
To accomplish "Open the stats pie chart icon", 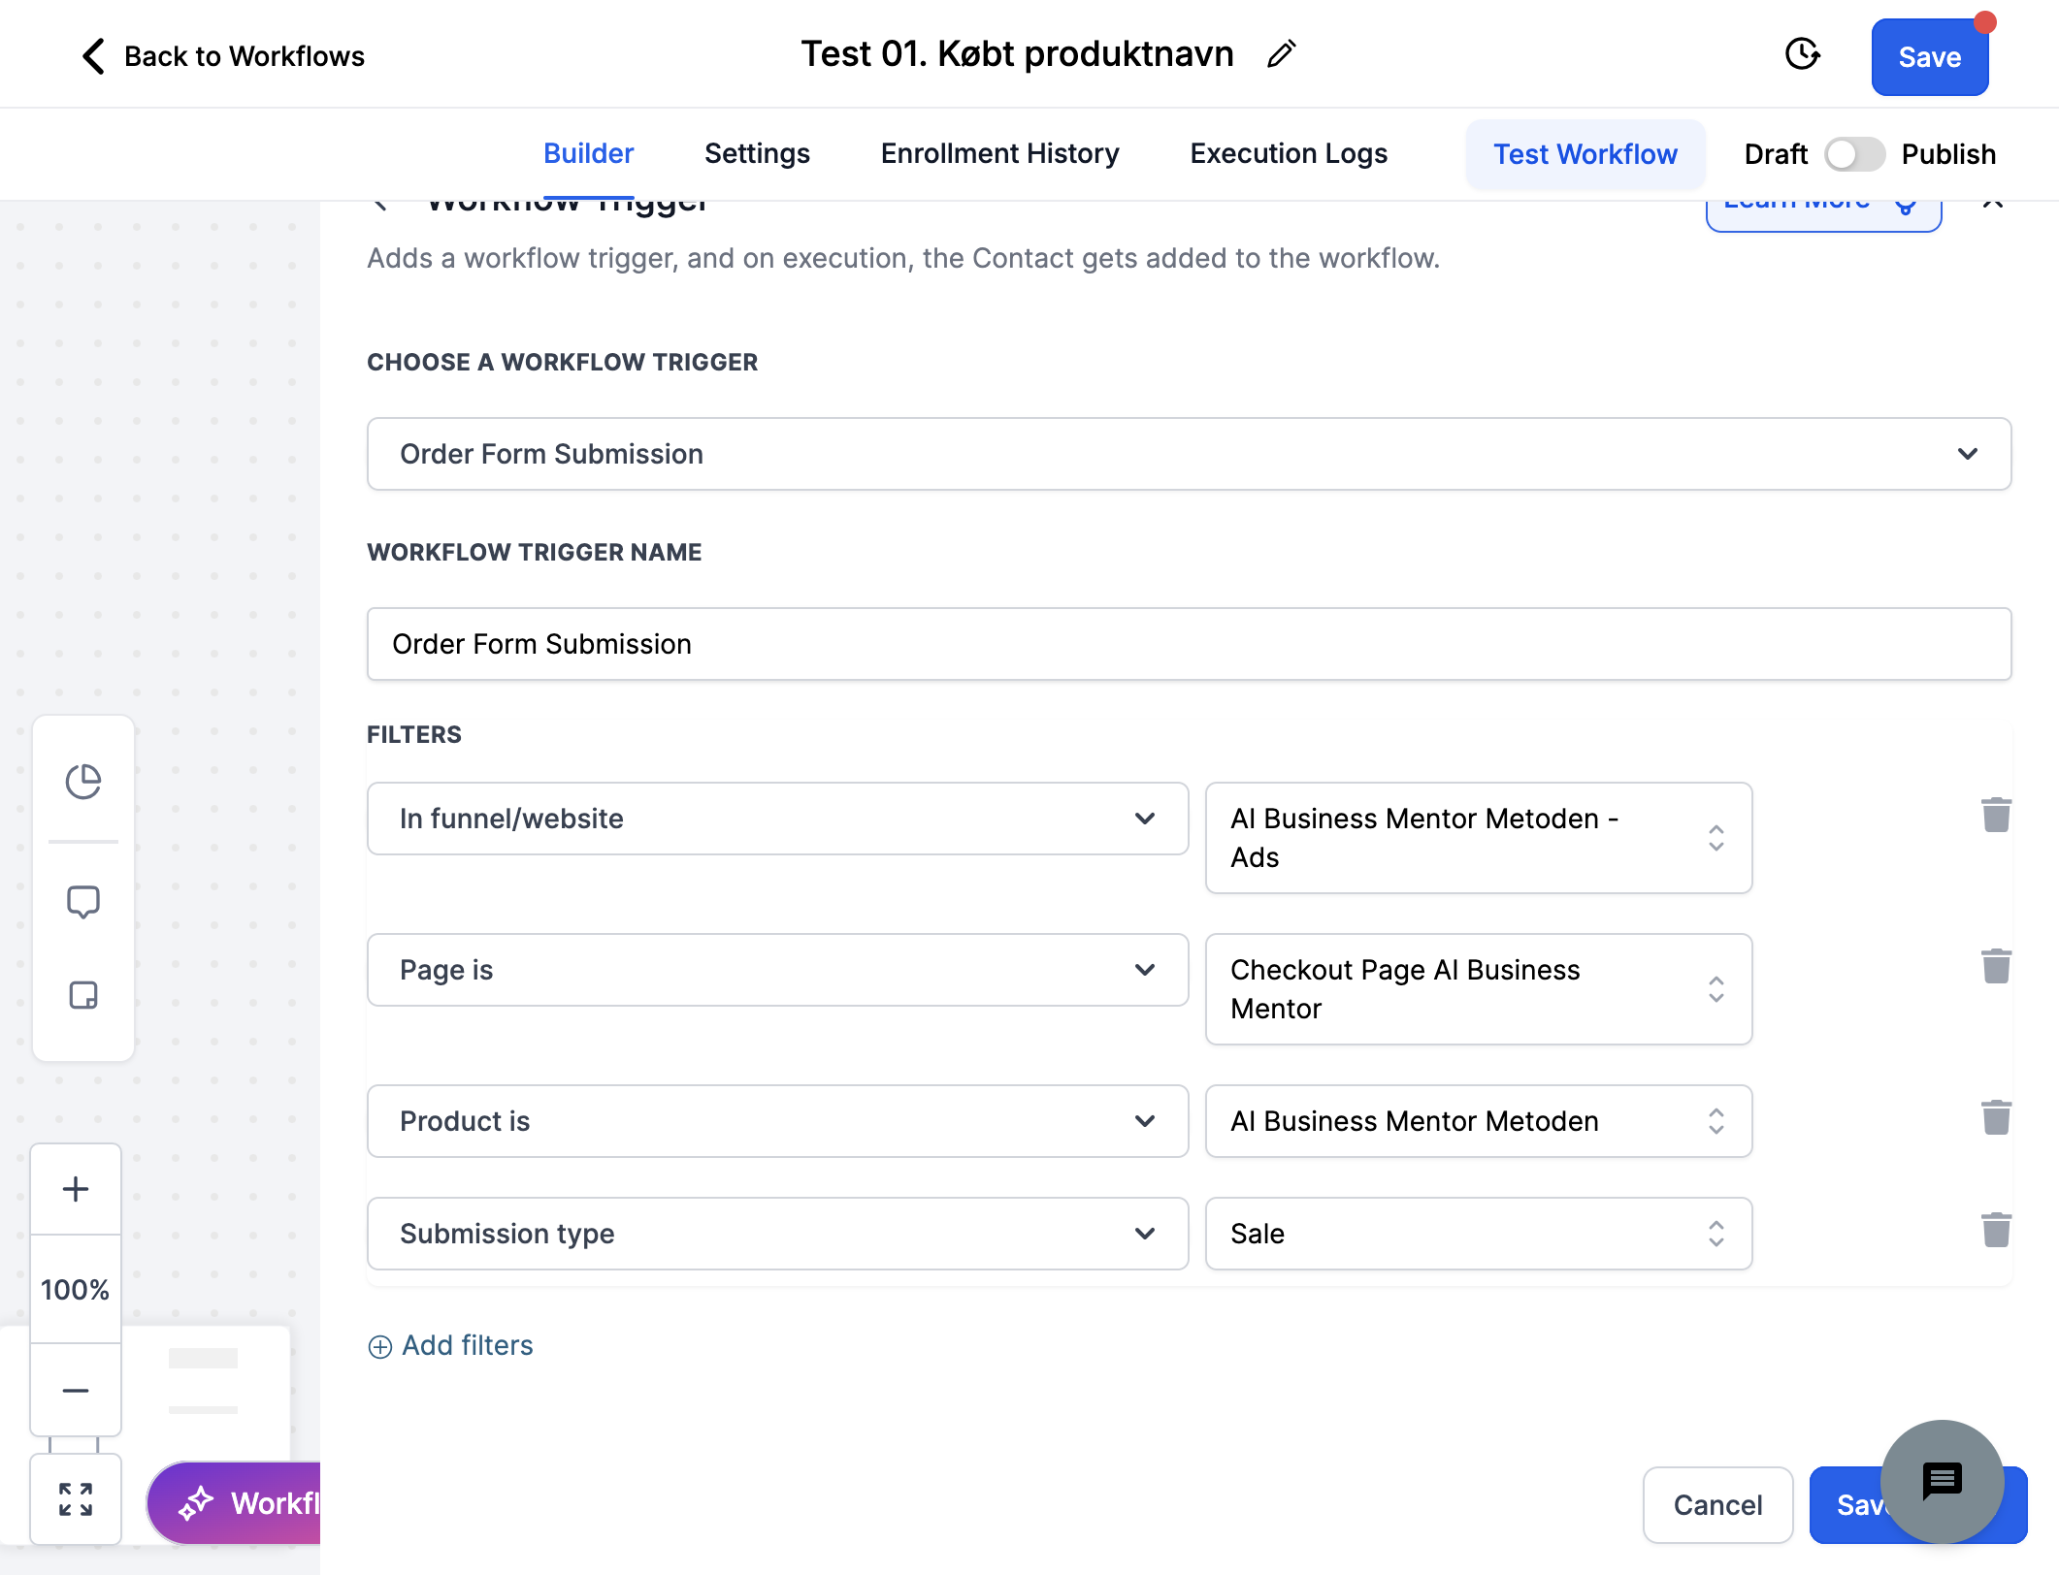I will pyautogui.click(x=83, y=782).
